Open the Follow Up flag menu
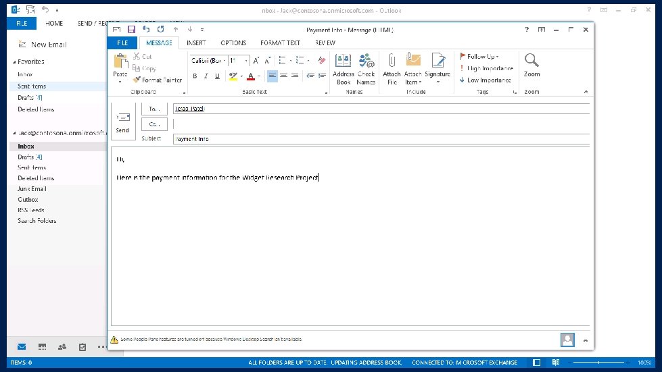Screen dimensions: 662x372 point(479,56)
